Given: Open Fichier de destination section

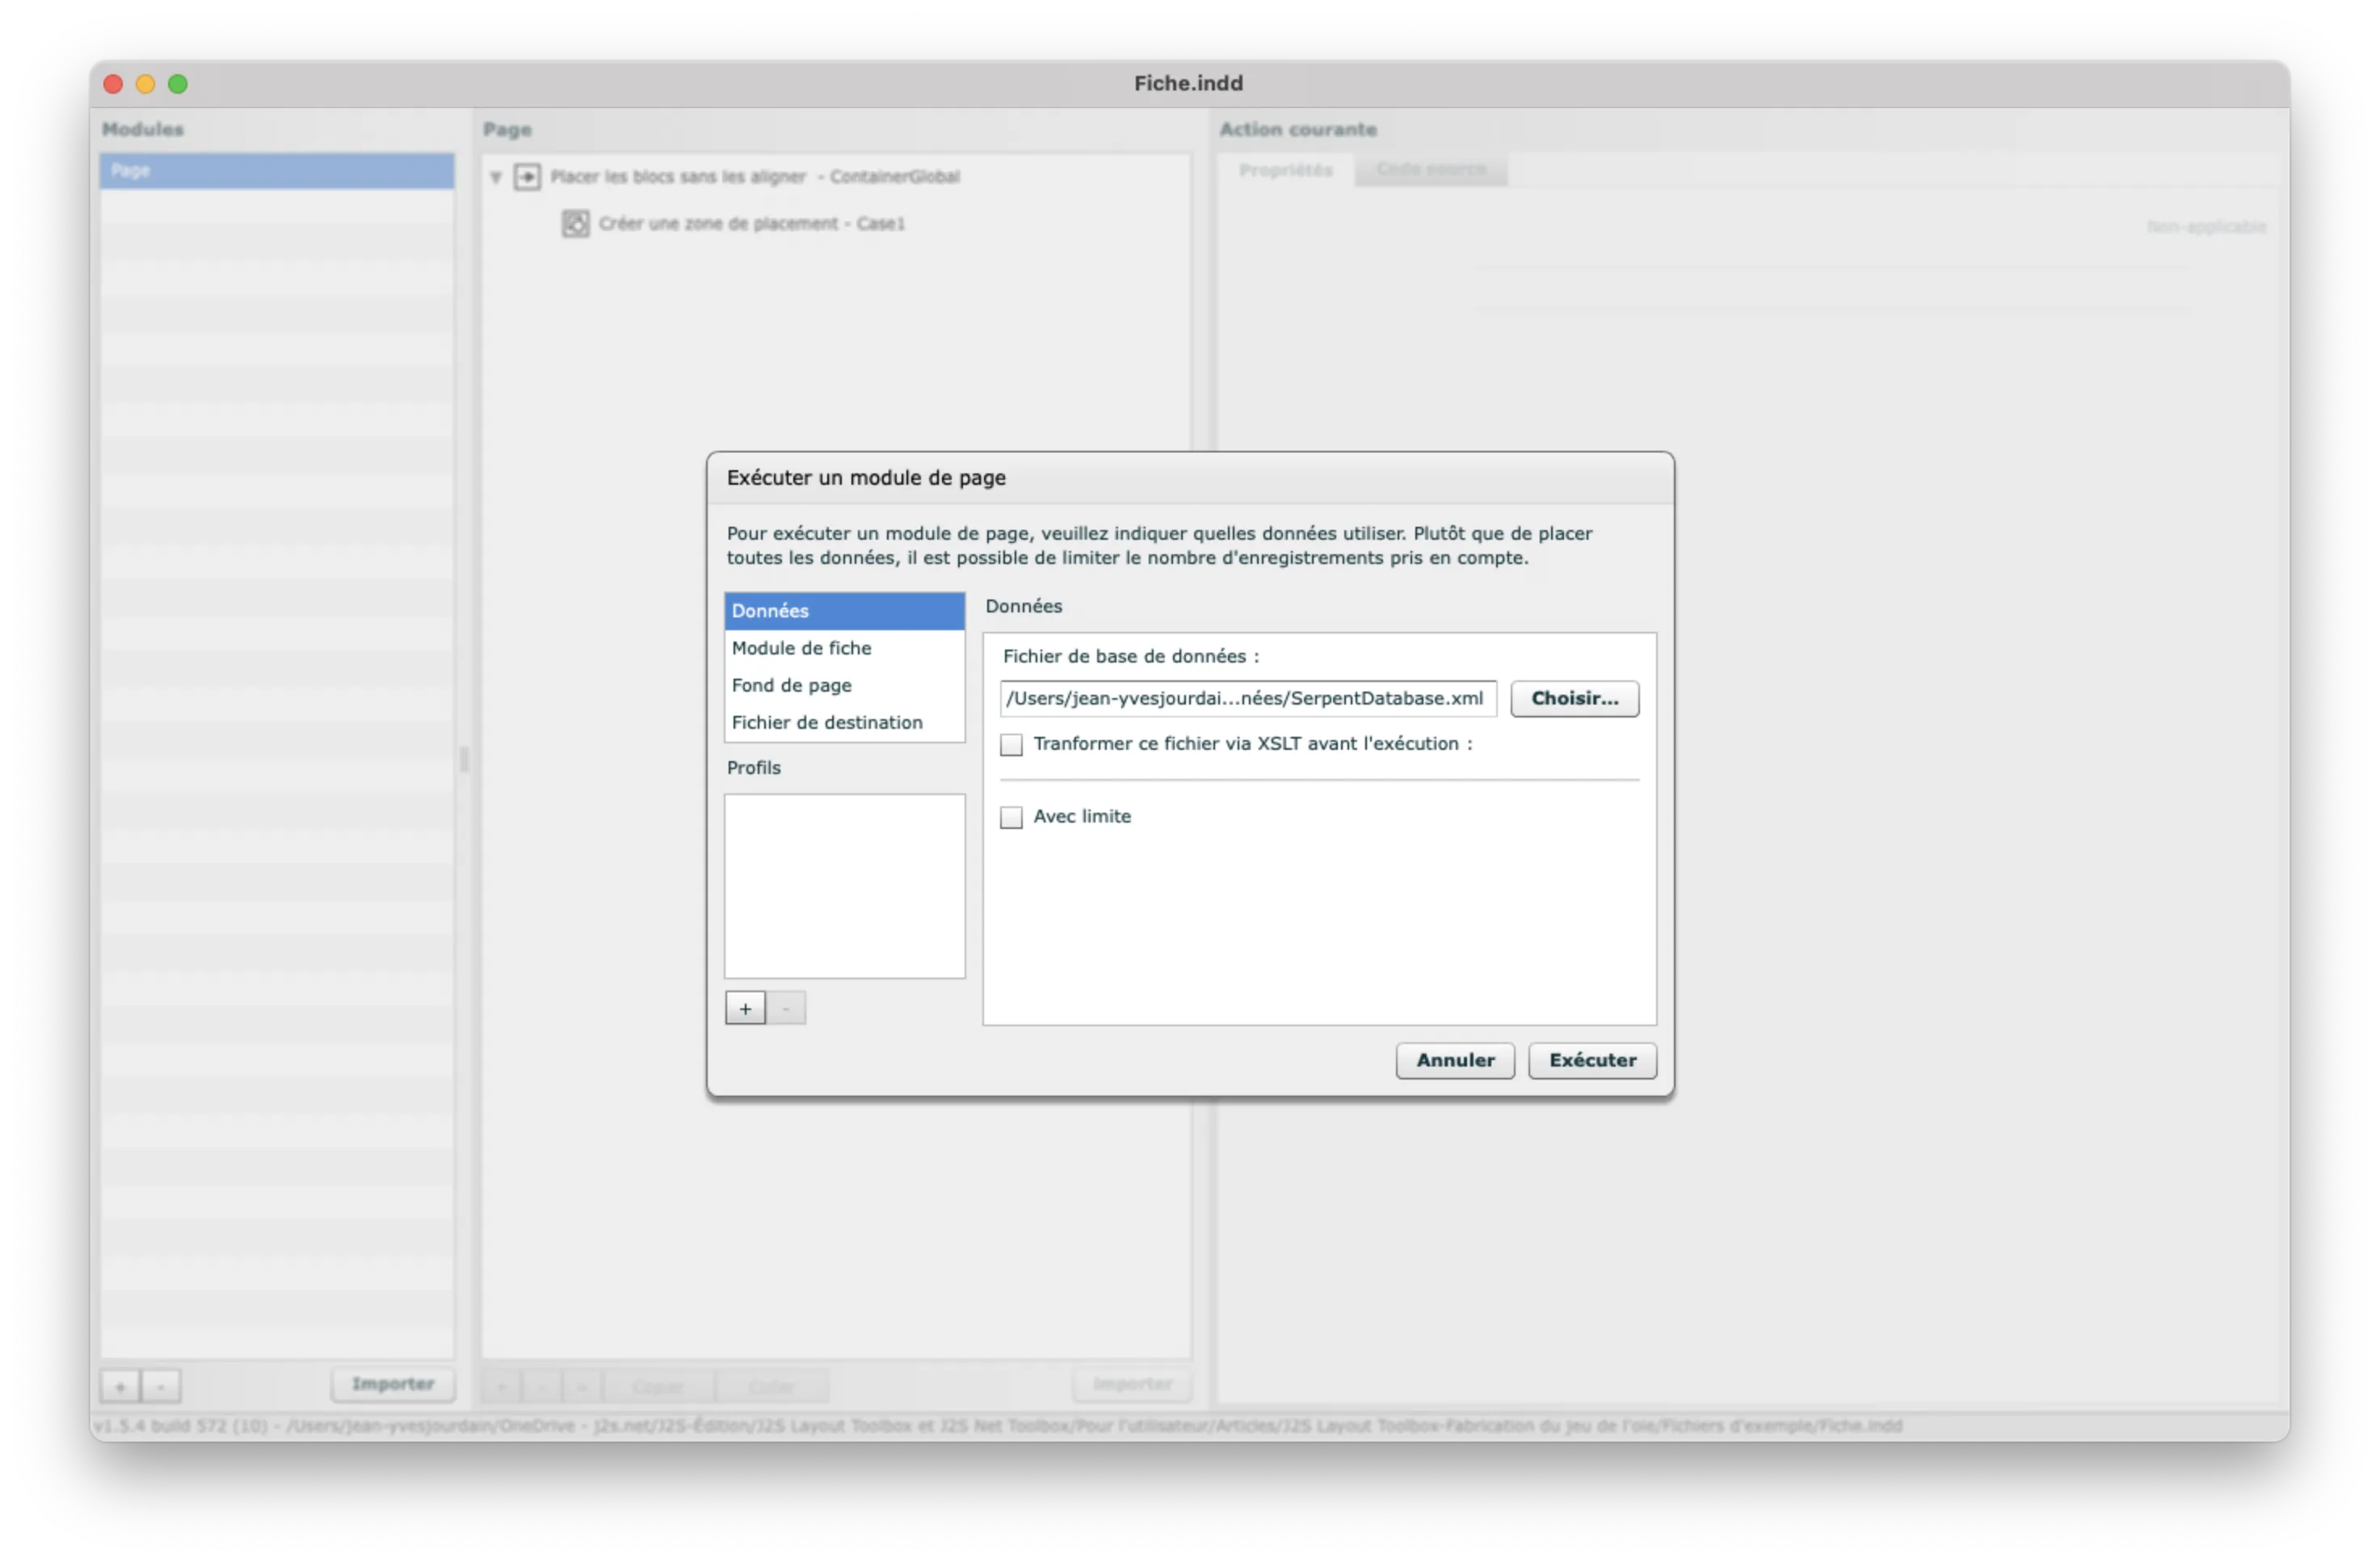Looking at the screenshot, I should coord(826,722).
